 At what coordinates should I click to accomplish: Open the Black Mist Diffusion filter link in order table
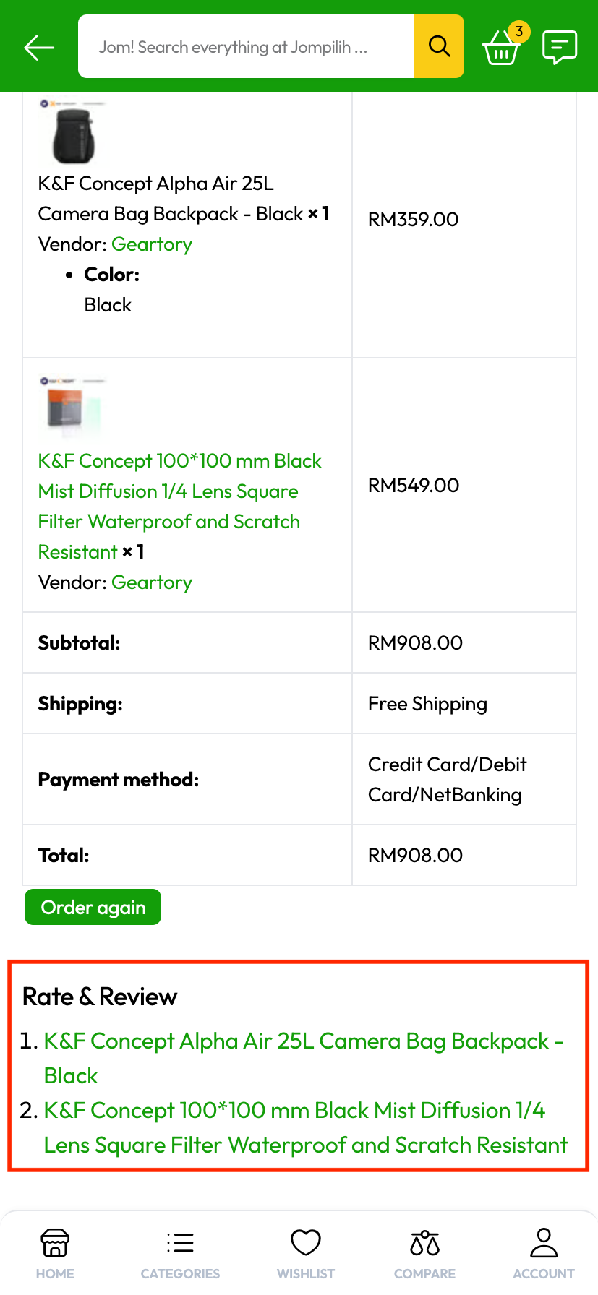(179, 491)
